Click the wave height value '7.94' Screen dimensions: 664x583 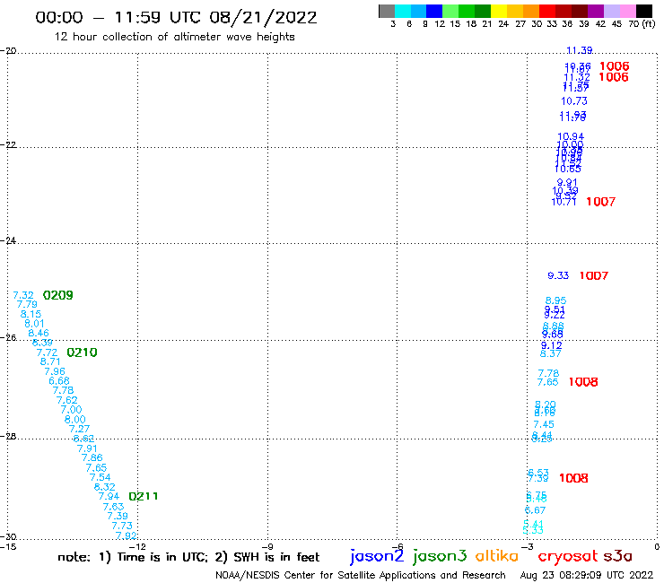click(109, 496)
